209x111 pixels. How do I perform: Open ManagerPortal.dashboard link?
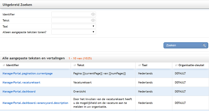(19, 91)
